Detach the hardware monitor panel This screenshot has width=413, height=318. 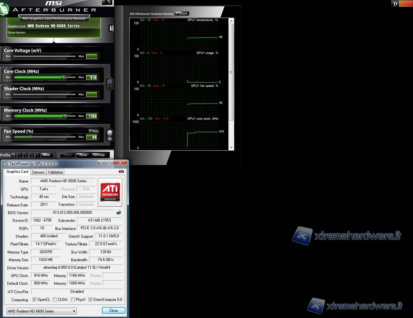[x=182, y=14]
